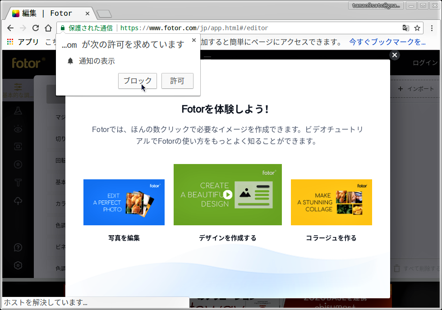
Task: Reload the page with the refresh icon
Action: 36,28
